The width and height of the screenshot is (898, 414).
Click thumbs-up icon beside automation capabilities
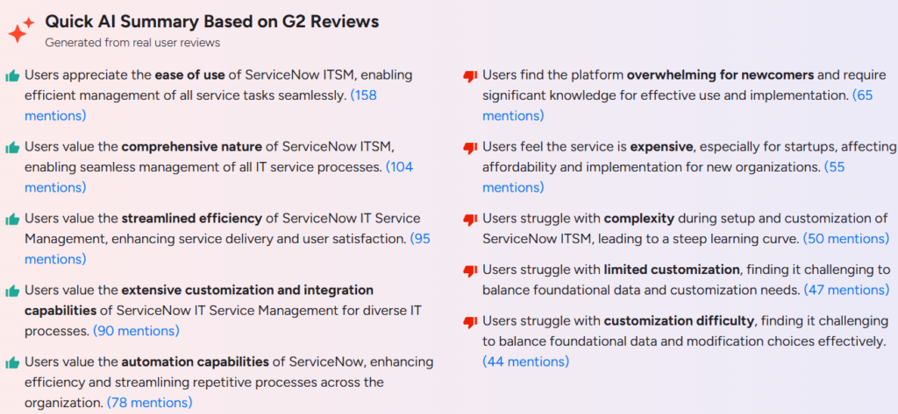pos(12,363)
